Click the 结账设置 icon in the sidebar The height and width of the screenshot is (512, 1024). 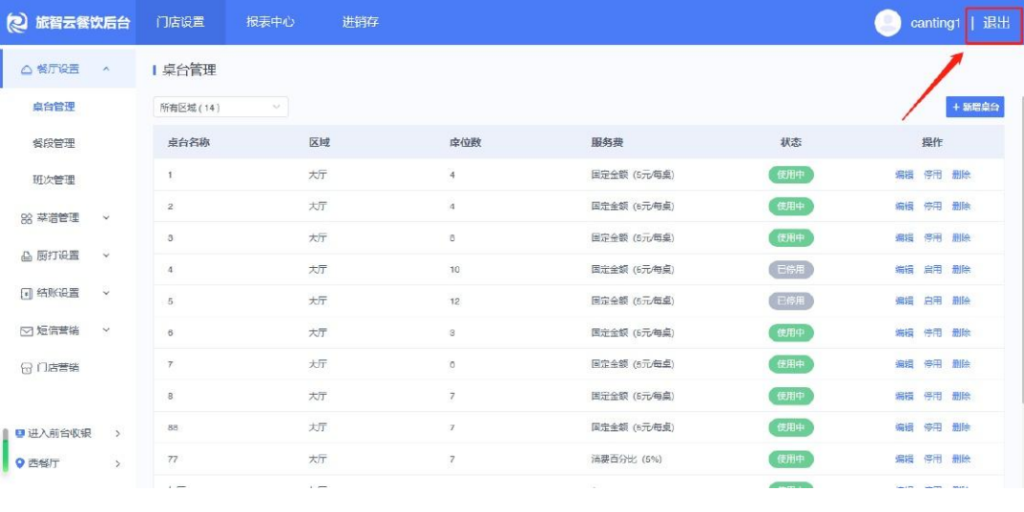click(26, 294)
